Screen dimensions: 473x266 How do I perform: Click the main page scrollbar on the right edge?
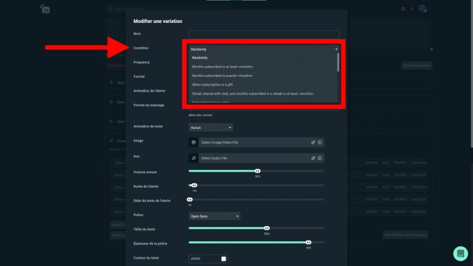pos(472,74)
